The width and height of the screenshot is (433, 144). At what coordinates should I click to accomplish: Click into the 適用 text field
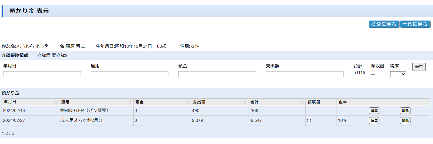tap(129, 74)
